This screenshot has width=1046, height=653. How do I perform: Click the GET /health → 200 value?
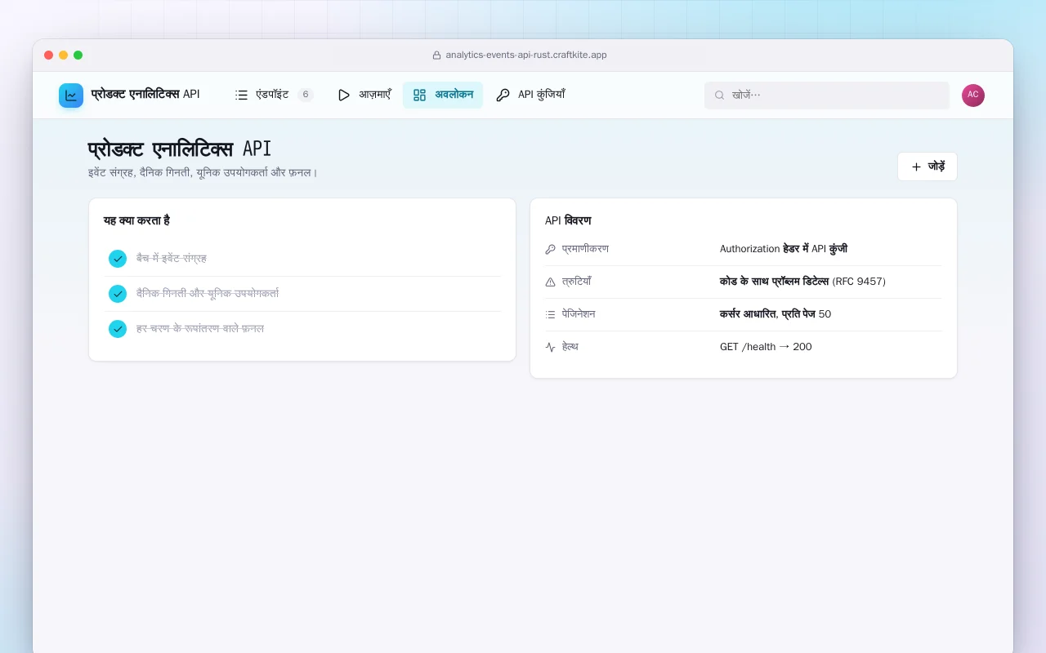coord(766,347)
